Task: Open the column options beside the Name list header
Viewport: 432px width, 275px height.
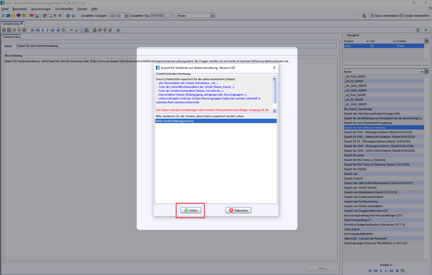Action: 426,72
